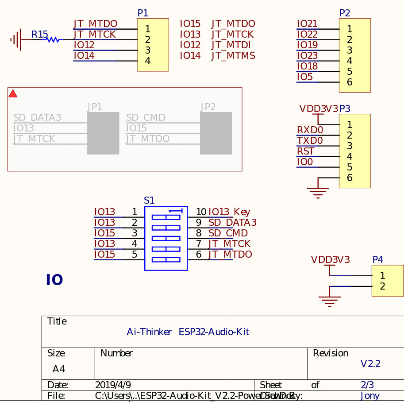Screen dimensions: 404x402
Task: Select the P3 connector body
Action: pyautogui.click(x=355, y=151)
